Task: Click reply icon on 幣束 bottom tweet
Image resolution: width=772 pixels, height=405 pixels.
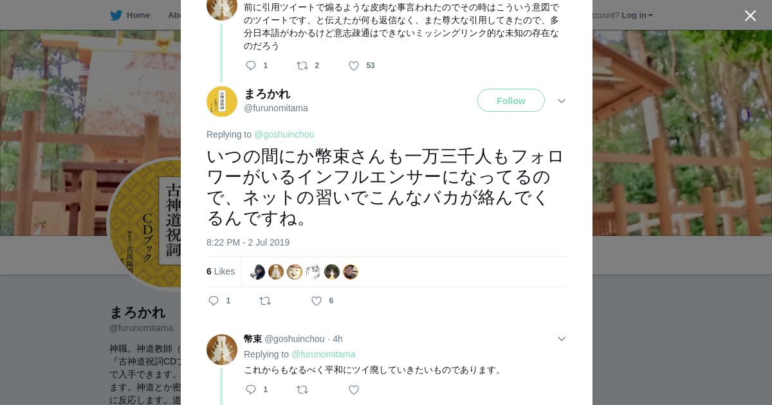Action: point(251,390)
